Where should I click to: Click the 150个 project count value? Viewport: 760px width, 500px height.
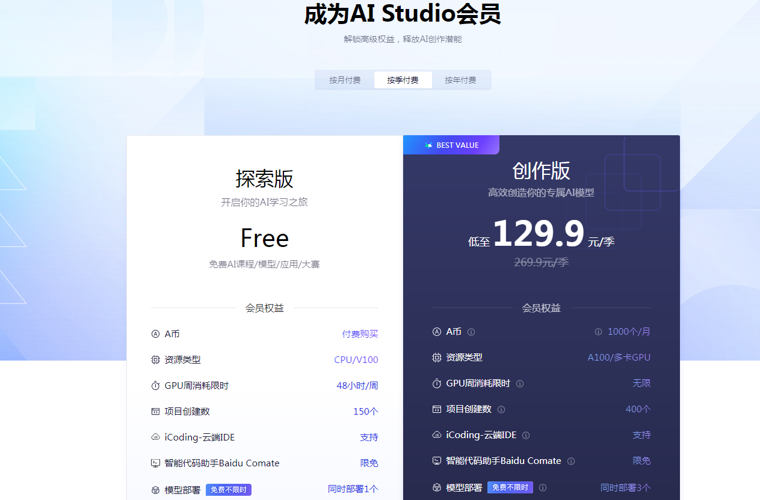pos(366,412)
